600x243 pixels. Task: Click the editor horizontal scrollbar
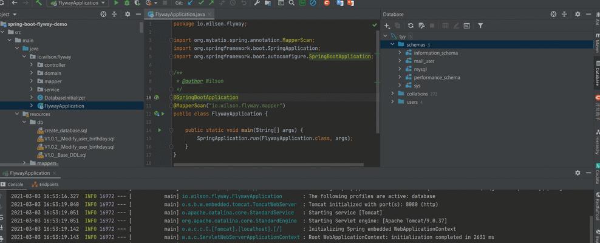[268, 165]
